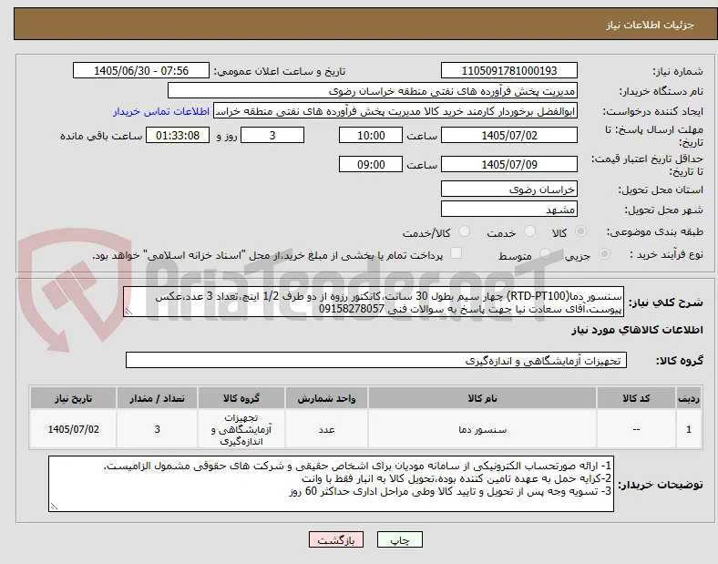Screen dimensions: 718x564
Task: Click the سنسور دما item name cell
Action: (x=482, y=429)
